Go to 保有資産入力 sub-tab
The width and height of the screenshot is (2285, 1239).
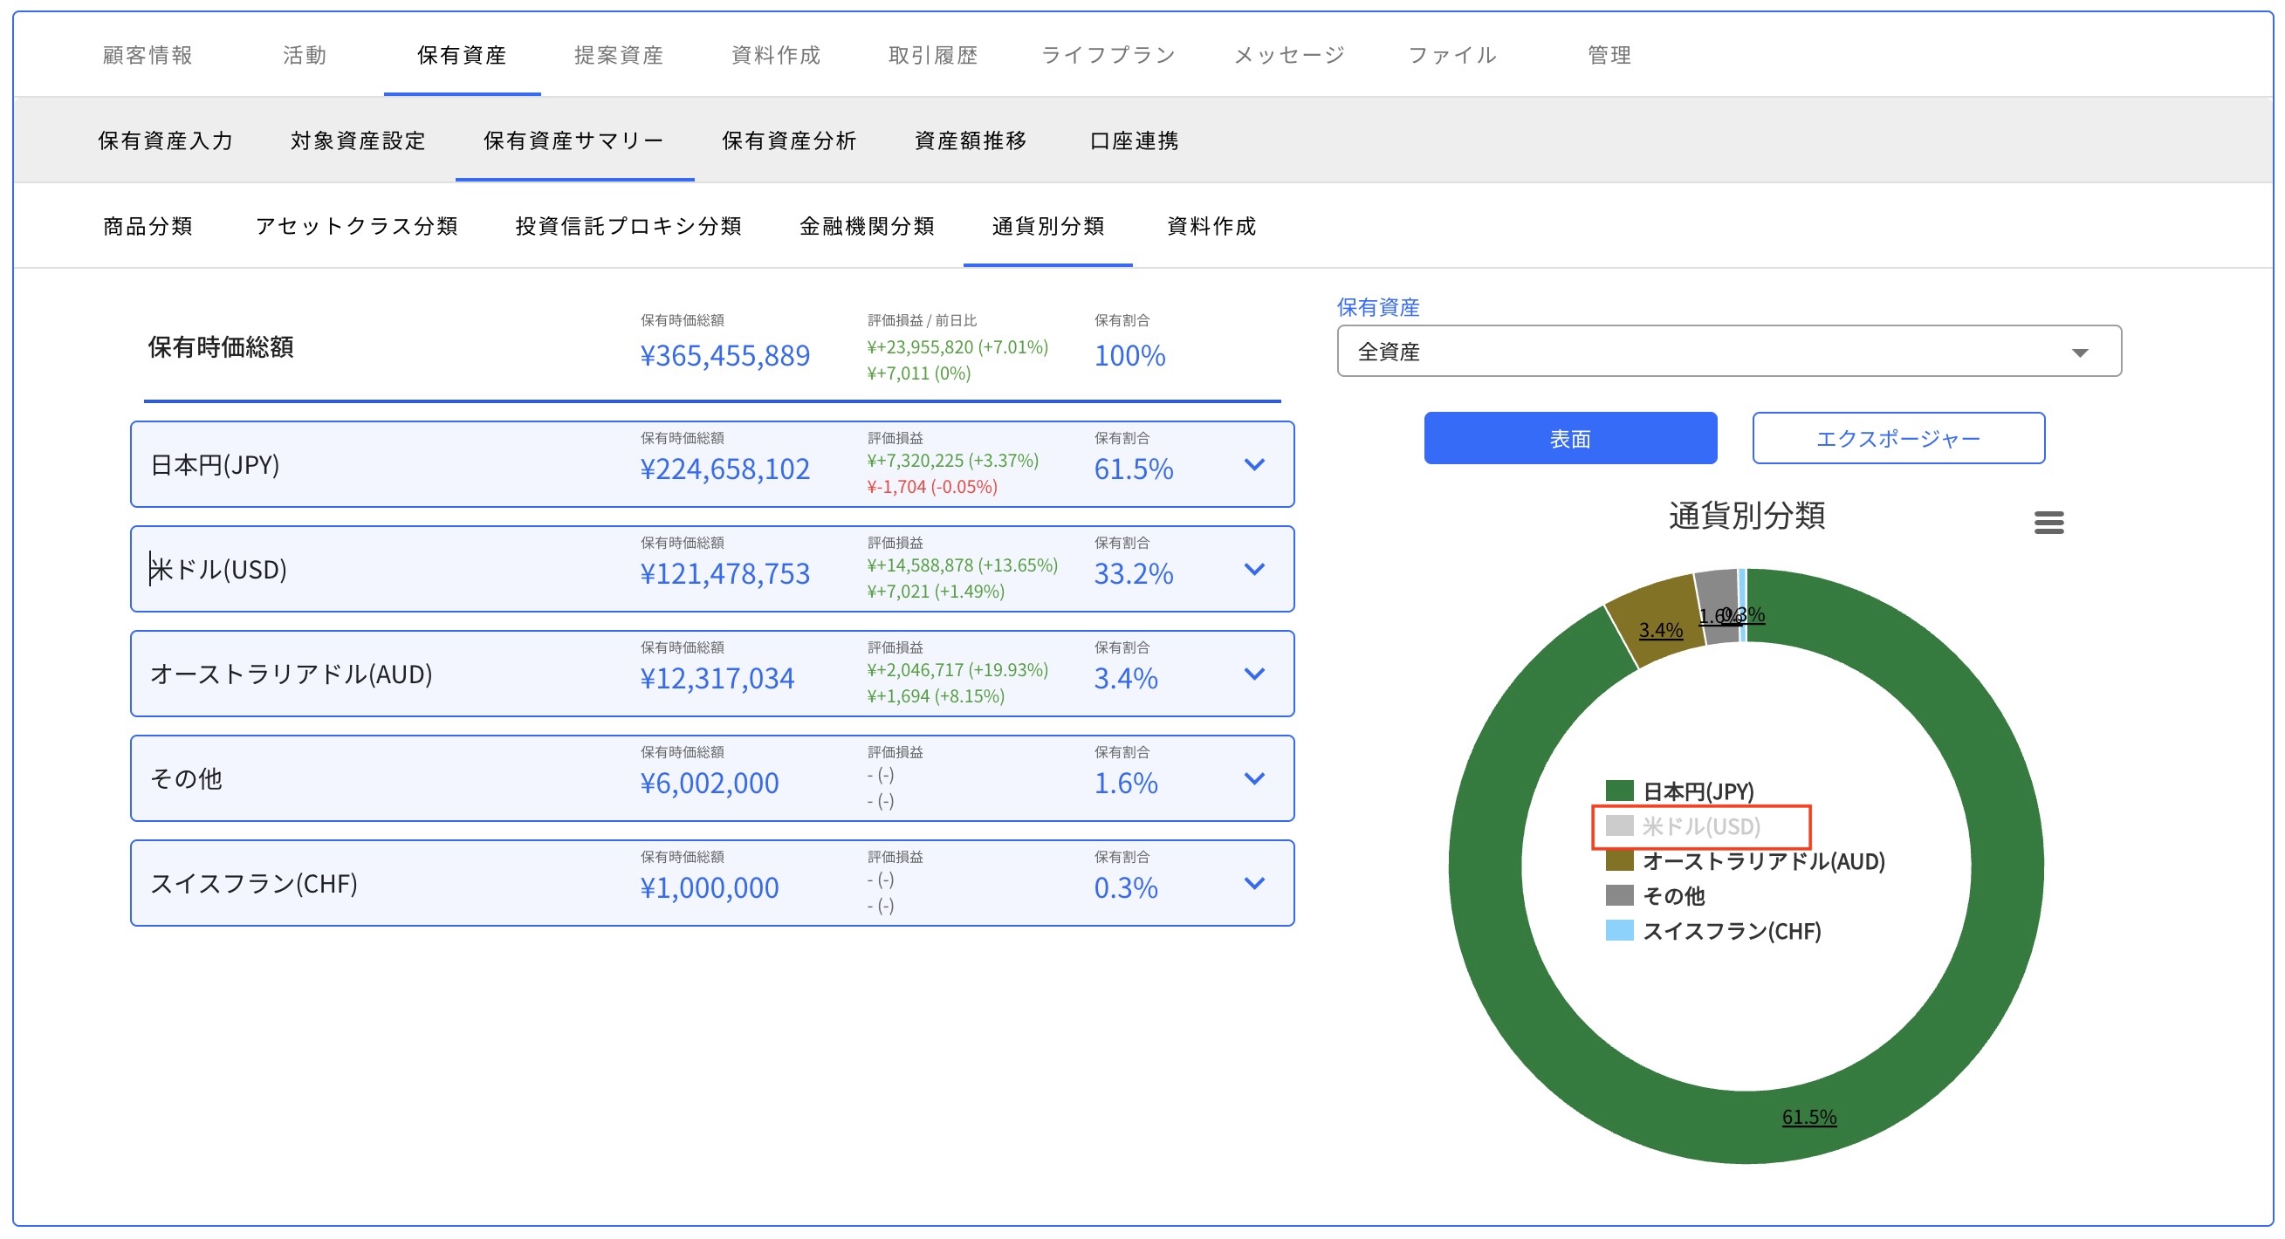coord(166,141)
